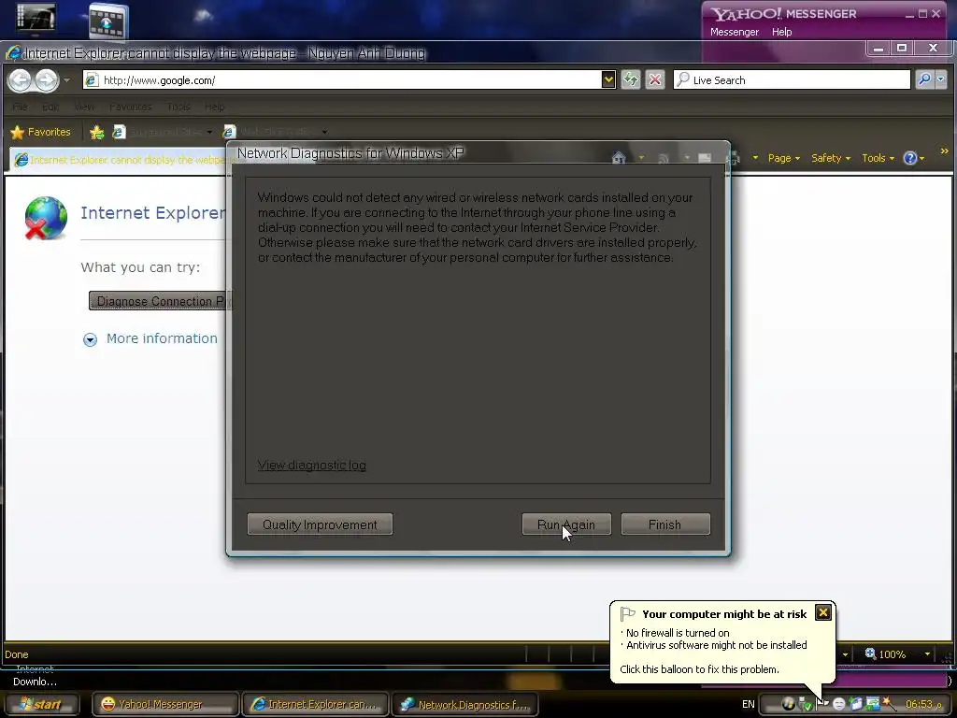Click the Live Search input box
Image resolution: width=957 pixels, height=718 pixels.
[792, 80]
